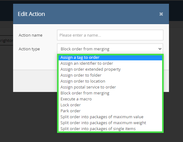Choose Assign order to location
The height and width of the screenshot is (142, 183).
pos(110,81)
